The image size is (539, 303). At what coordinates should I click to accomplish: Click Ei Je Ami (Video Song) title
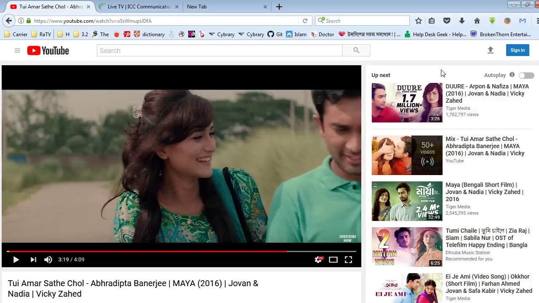pos(489,284)
